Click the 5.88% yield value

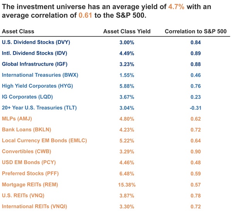click(x=127, y=86)
